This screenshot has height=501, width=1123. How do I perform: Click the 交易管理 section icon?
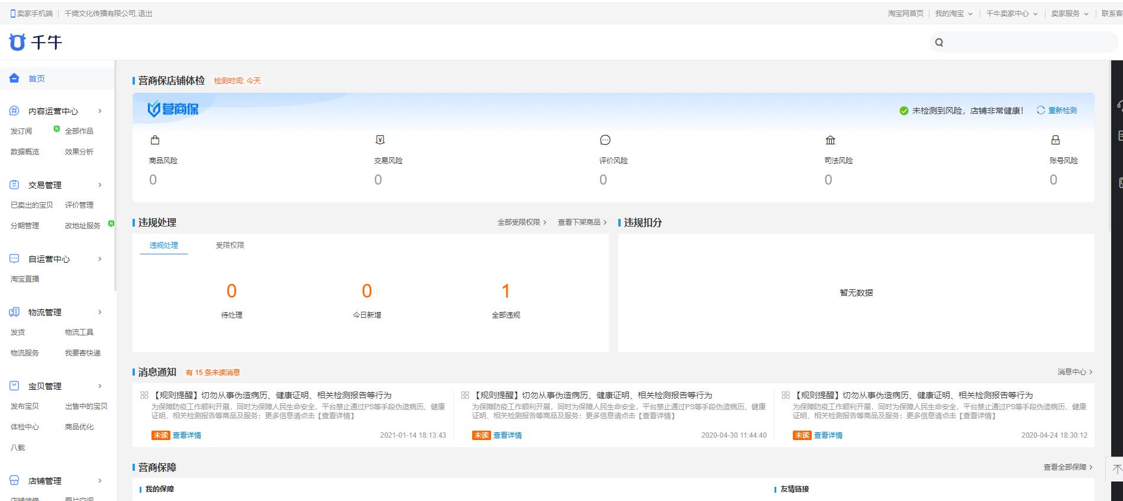pyautogui.click(x=14, y=185)
